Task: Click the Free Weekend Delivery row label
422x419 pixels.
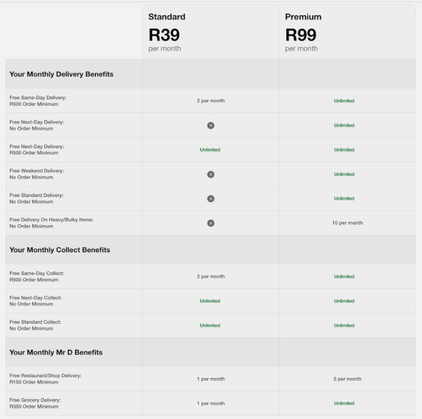Action: (x=37, y=174)
